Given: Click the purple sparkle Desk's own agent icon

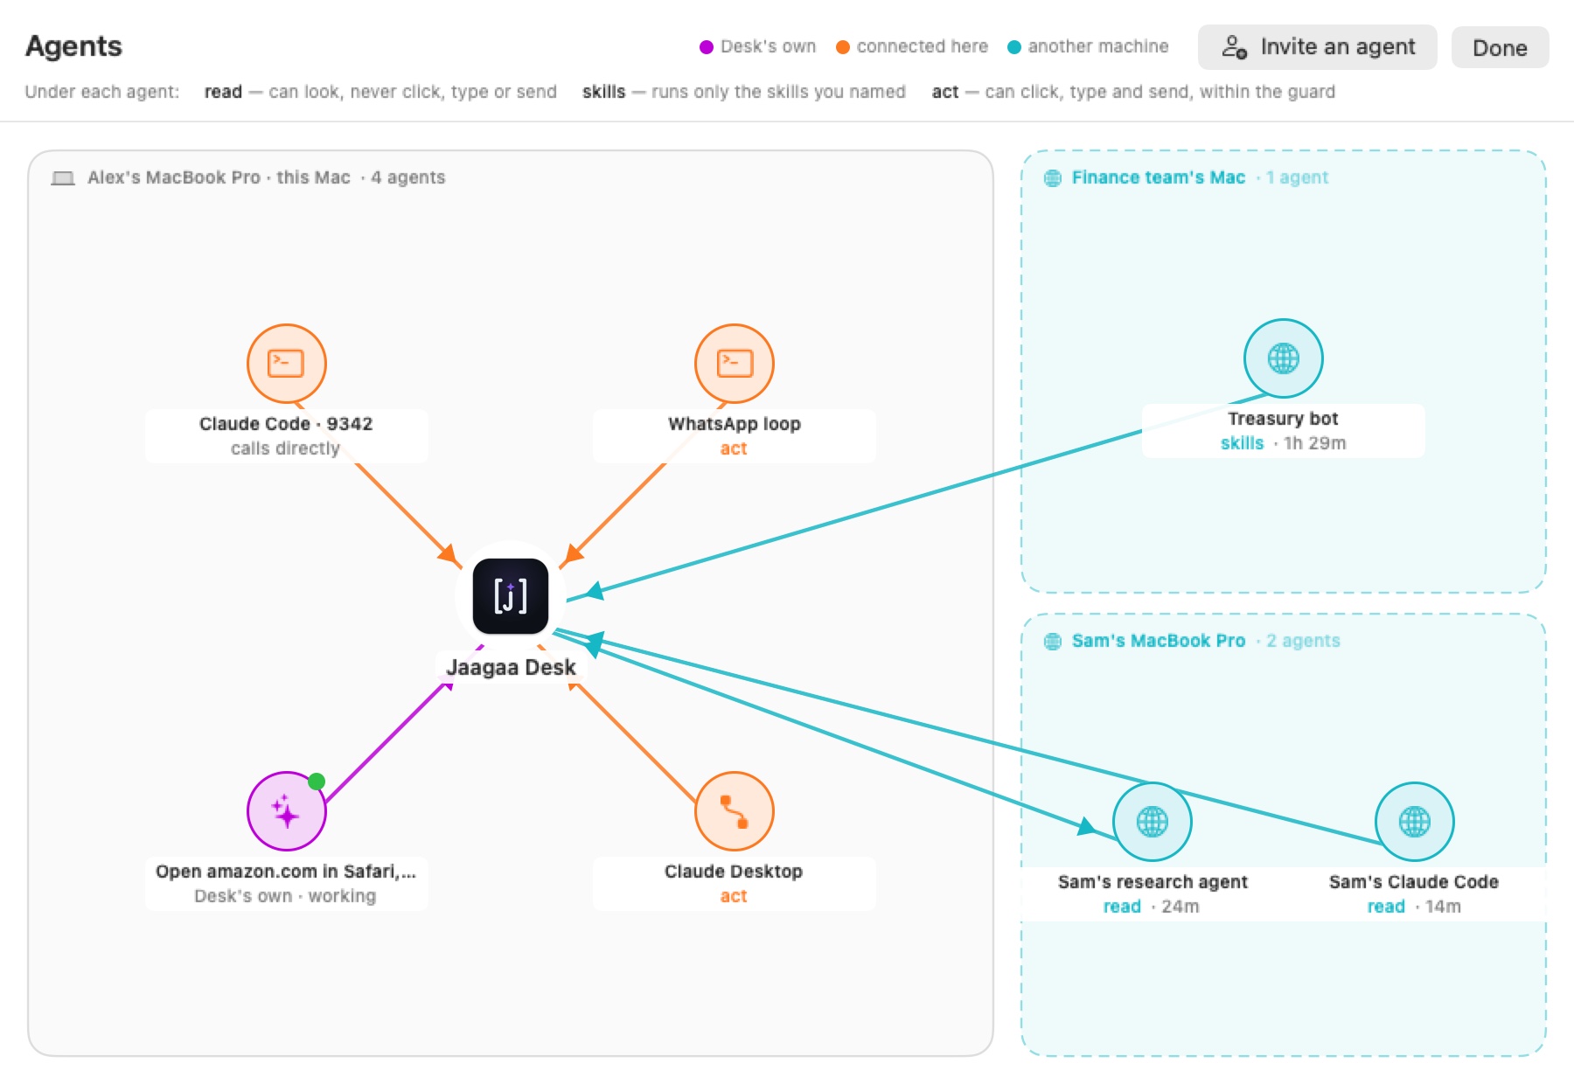Looking at the screenshot, I should coord(287,811).
